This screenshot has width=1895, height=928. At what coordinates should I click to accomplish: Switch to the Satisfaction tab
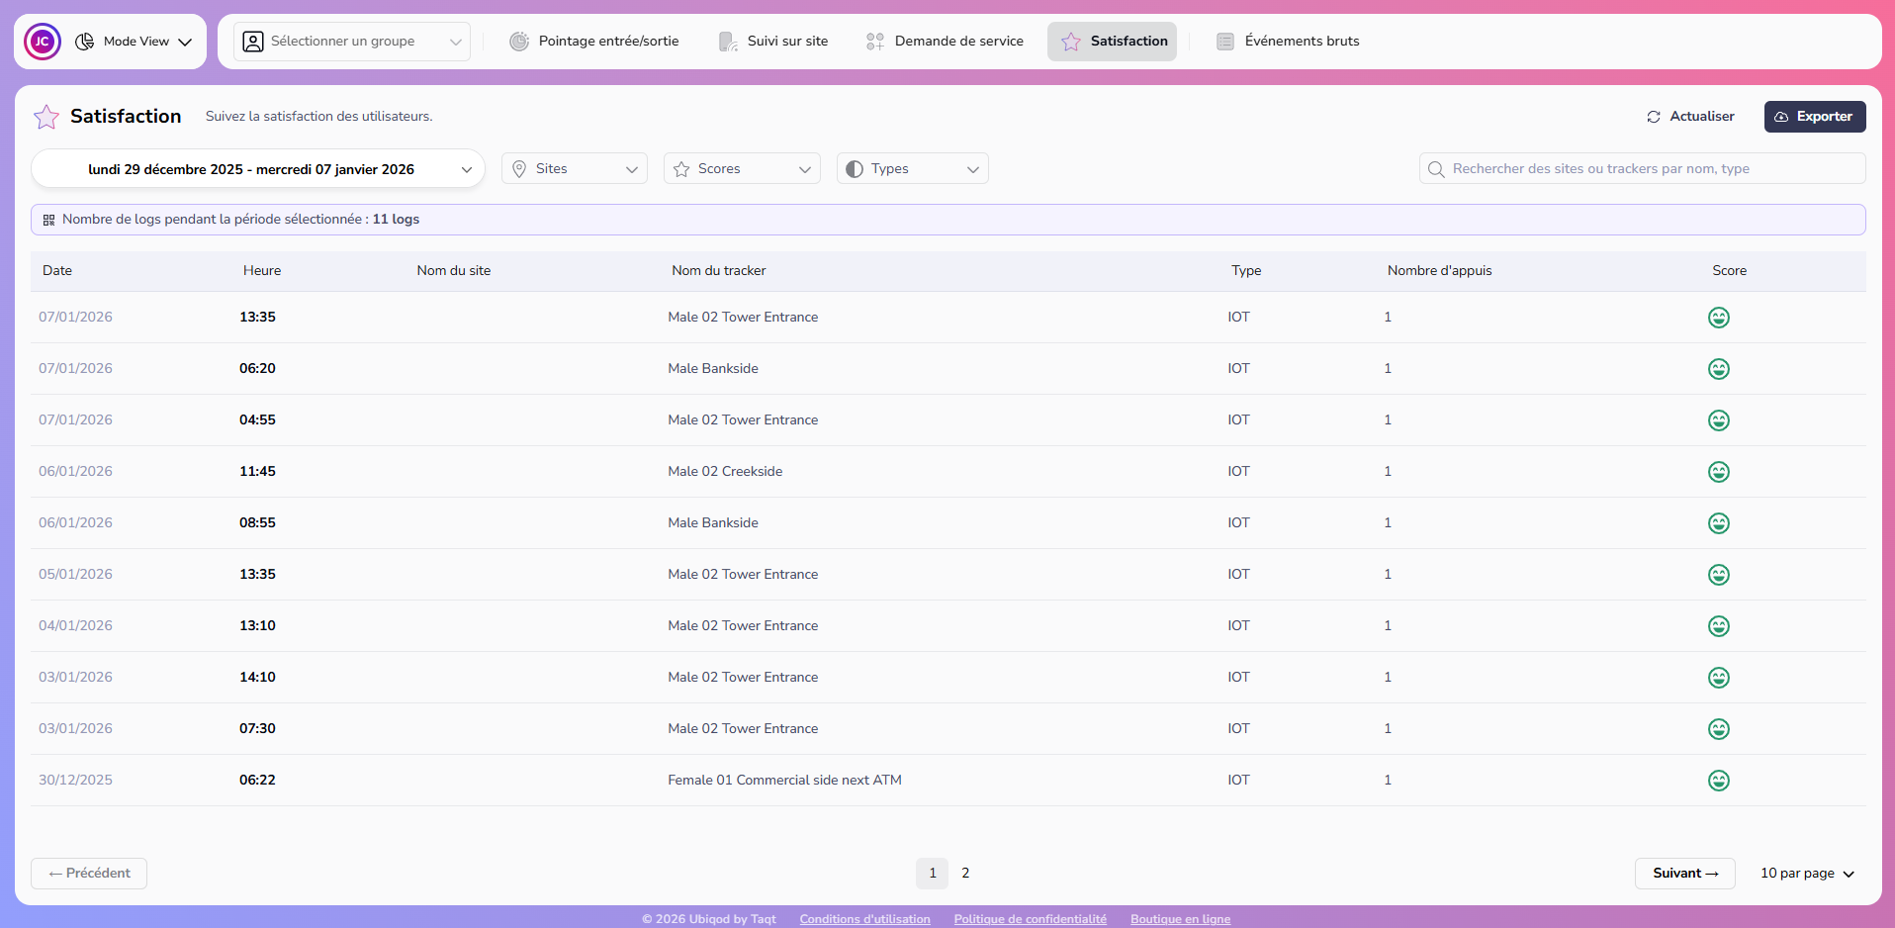click(x=1112, y=41)
